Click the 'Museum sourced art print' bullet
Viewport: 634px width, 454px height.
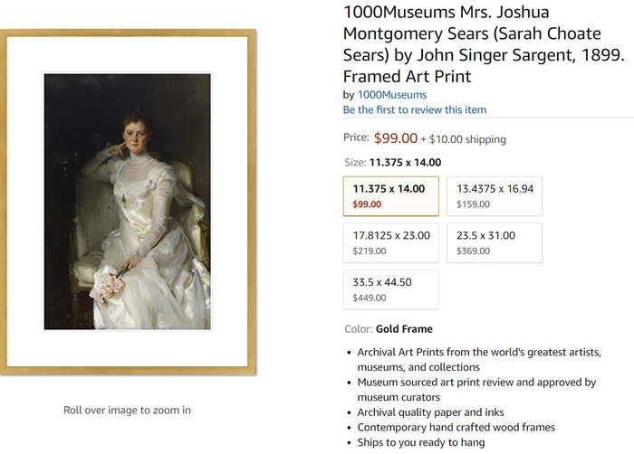click(476, 382)
